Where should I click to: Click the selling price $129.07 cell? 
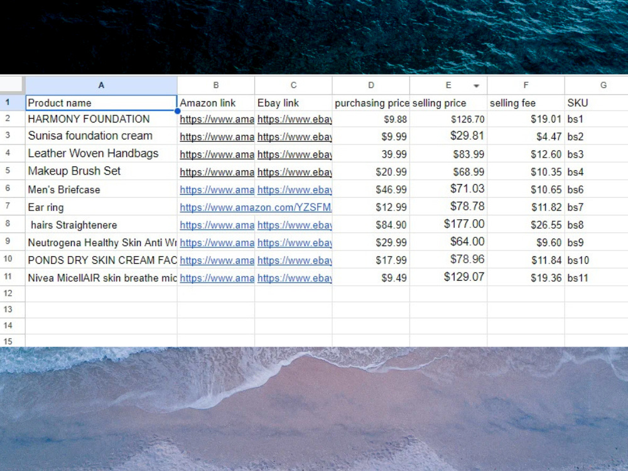pyautogui.click(x=448, y=277)
